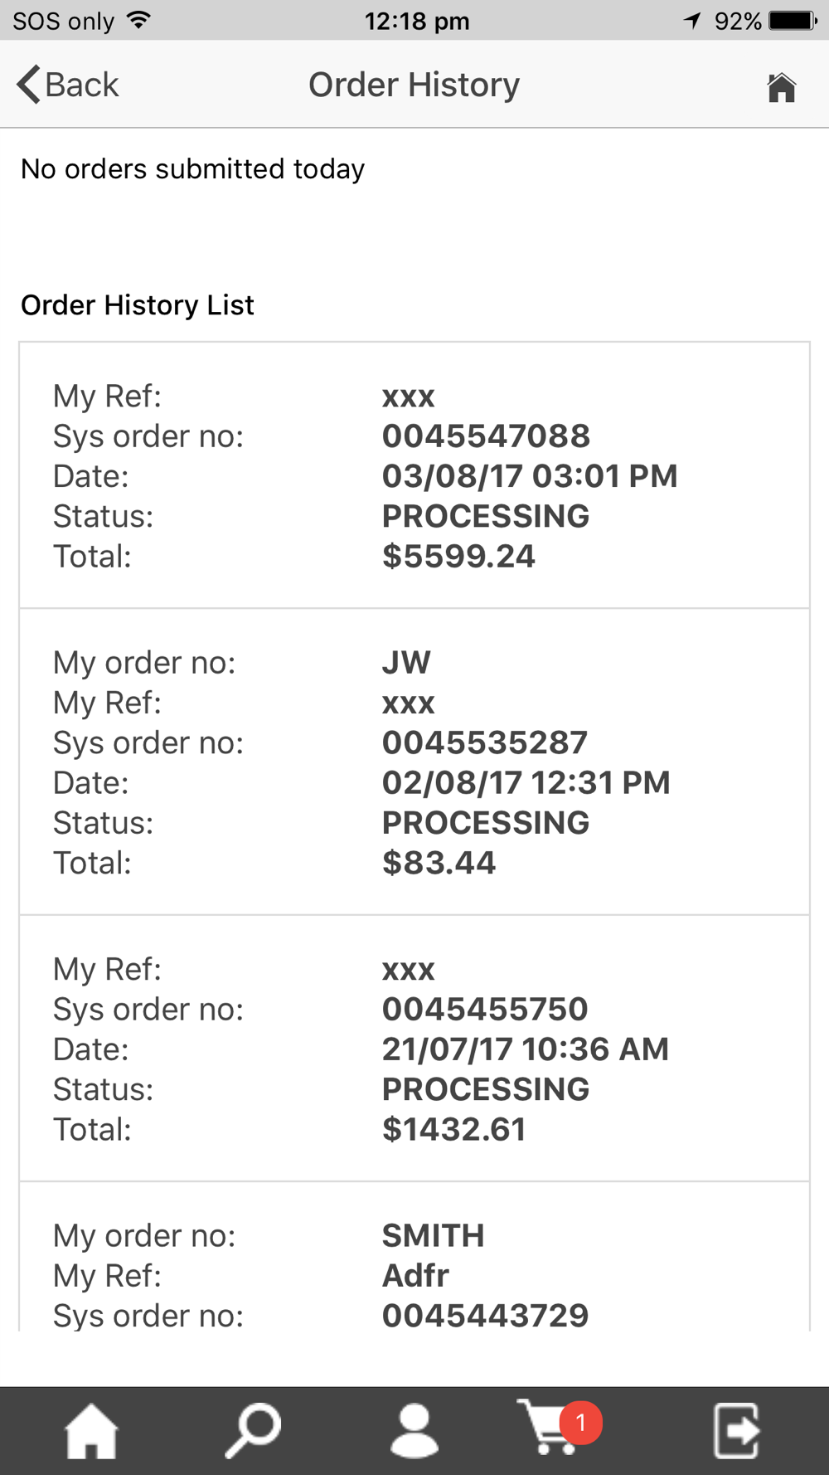The image size is (829, 1475).
Task: Select order number 0045455750
Action: pyautogui.click(x=414, y=1049)
